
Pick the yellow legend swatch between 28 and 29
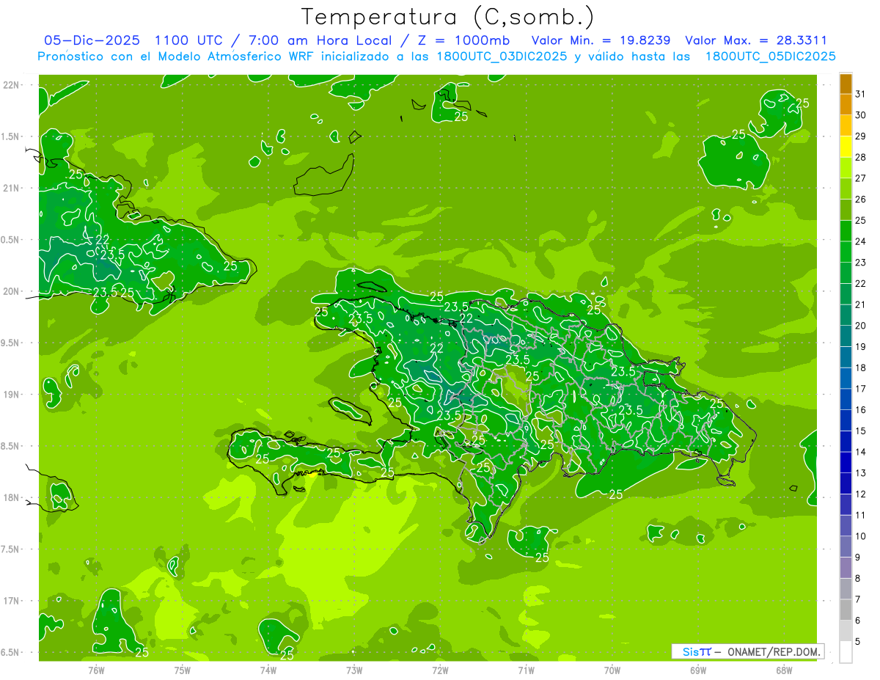tap(846, 147)
